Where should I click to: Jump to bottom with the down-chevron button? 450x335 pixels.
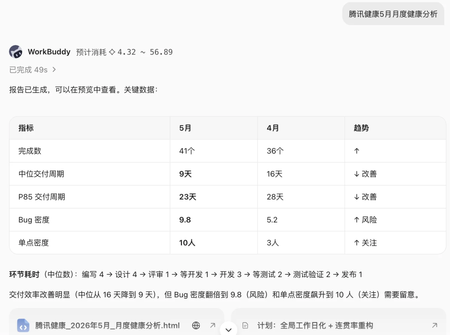(x=228, y=330)
